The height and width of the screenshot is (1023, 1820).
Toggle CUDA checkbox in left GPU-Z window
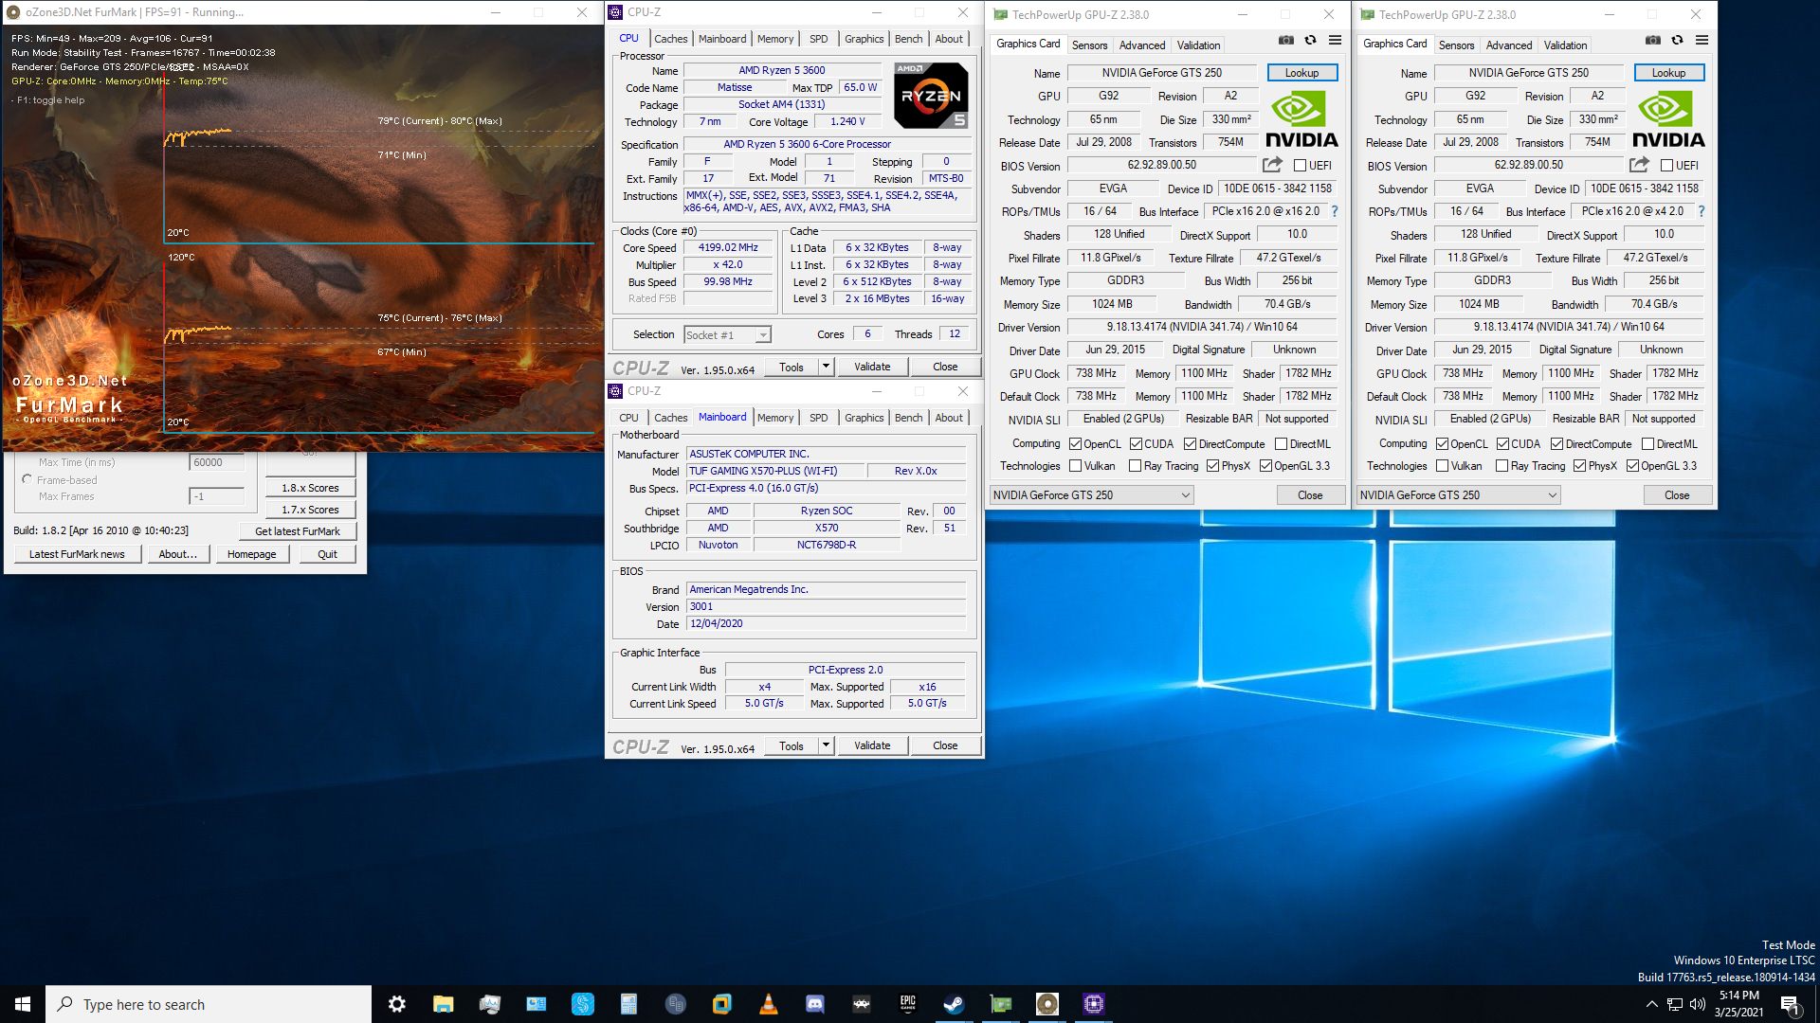click(x=1136, y=444)
